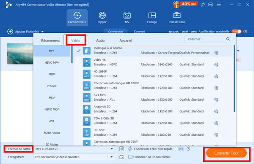Click the key registration icon

[202, 5]
